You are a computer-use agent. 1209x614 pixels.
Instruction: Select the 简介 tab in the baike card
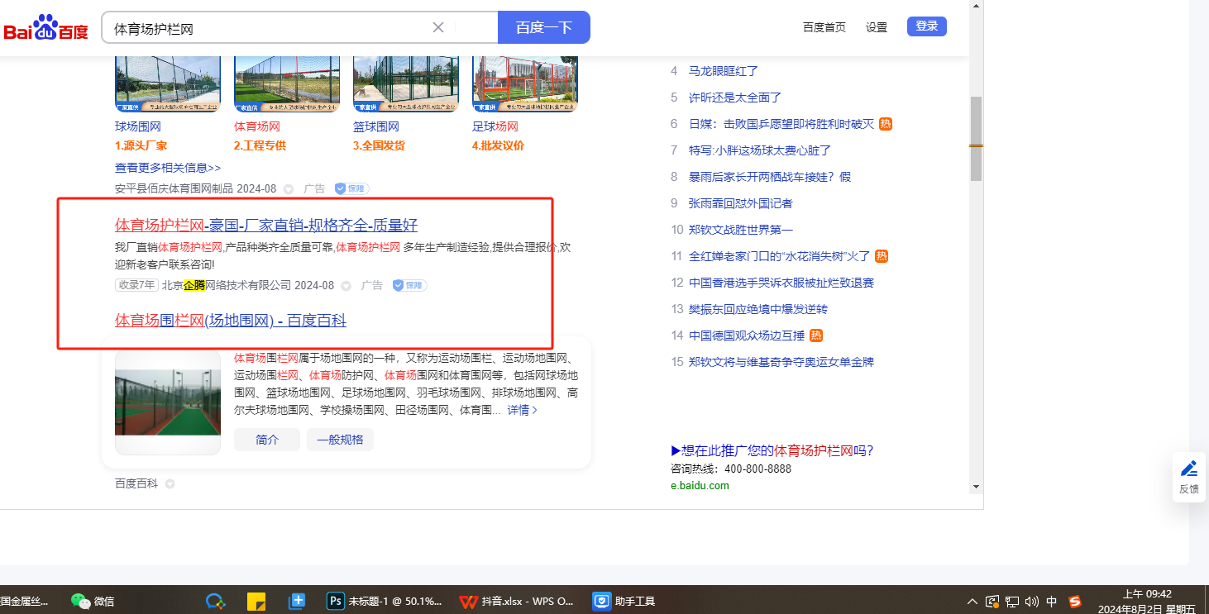pyautogui.click(x=267, y=440)
